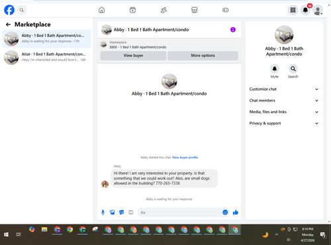Screen dimensions: 331x245
Task: Open the apps grid menu
Action: 293,10
